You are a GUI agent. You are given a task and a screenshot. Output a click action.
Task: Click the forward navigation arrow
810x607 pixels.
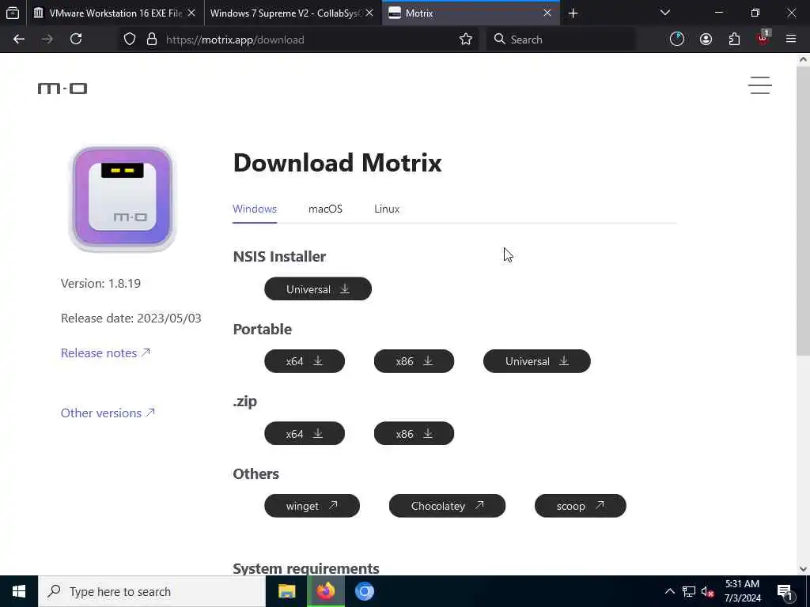(47, 40)
